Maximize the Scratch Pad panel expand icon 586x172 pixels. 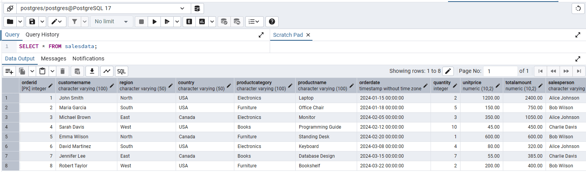pyautogui.click(x=578, y=35)
